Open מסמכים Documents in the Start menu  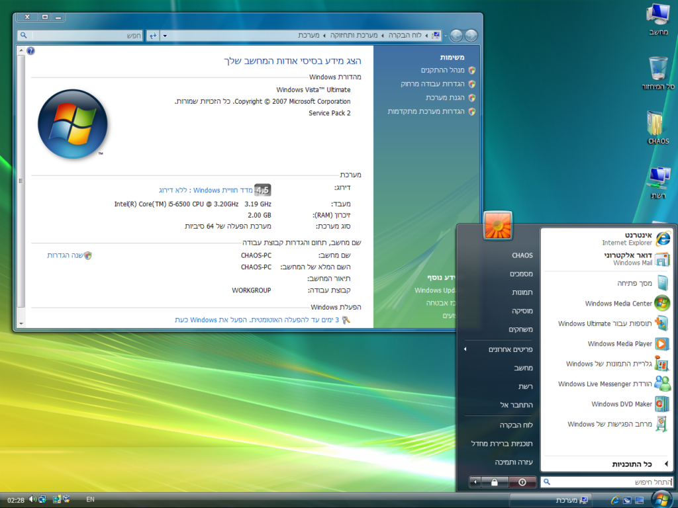click(x=499, y=274)
